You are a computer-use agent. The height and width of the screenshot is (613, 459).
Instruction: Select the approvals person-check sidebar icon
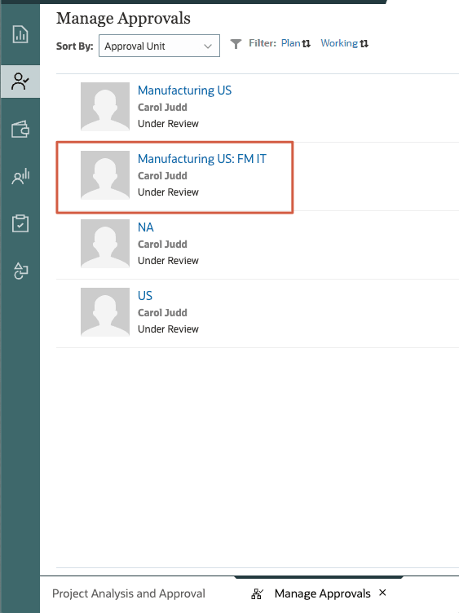[x=20, y=82]
